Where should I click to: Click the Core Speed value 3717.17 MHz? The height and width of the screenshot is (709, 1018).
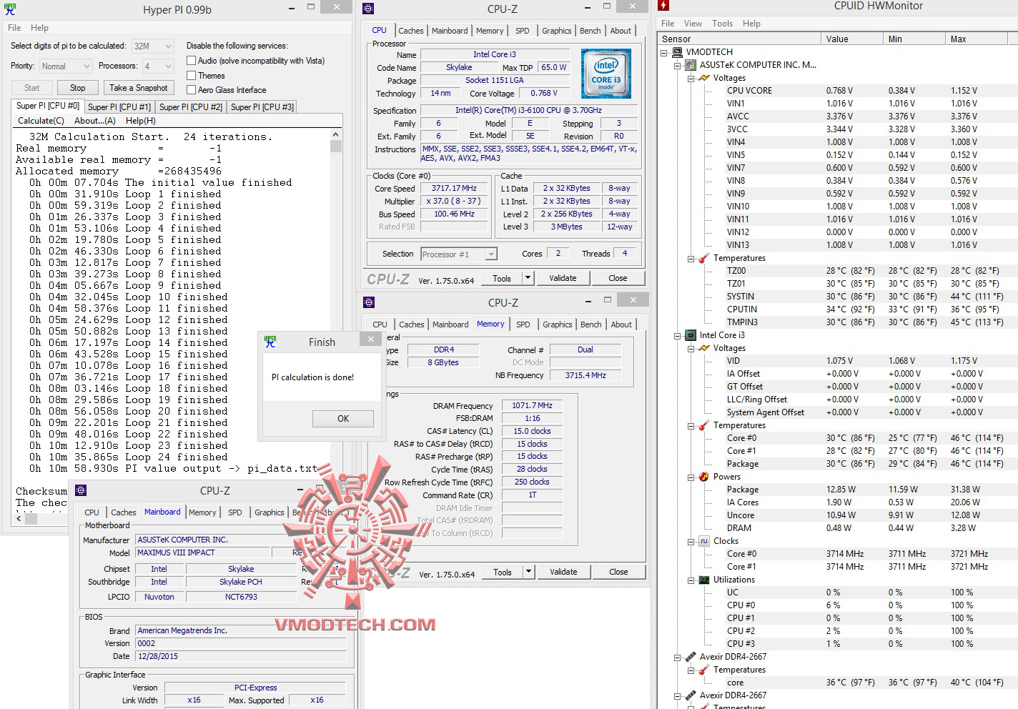454,189
